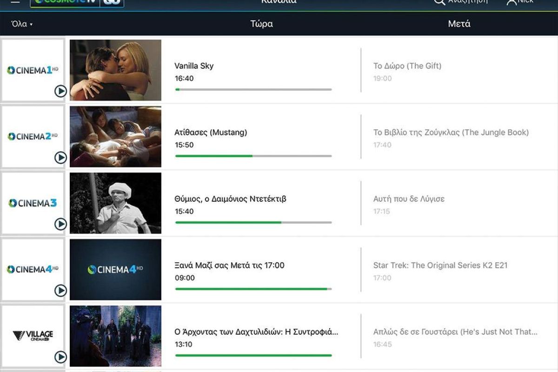Open Ατίθασες (Mustang) program details
558x372 pixels.
point(211,133)
